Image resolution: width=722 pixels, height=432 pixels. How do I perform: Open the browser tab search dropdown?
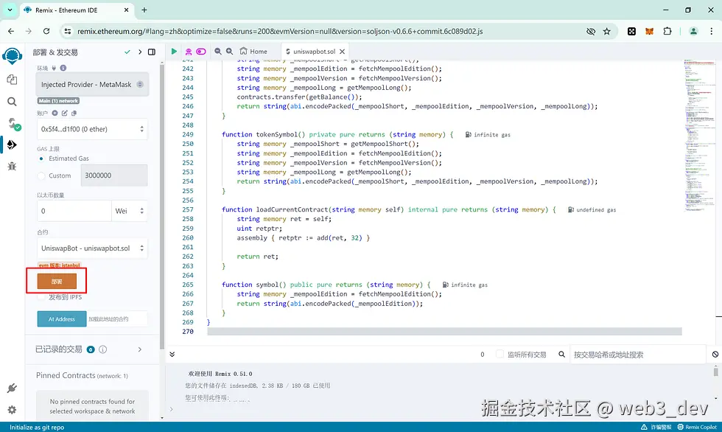pyautogui.click(x=10, y=10)
